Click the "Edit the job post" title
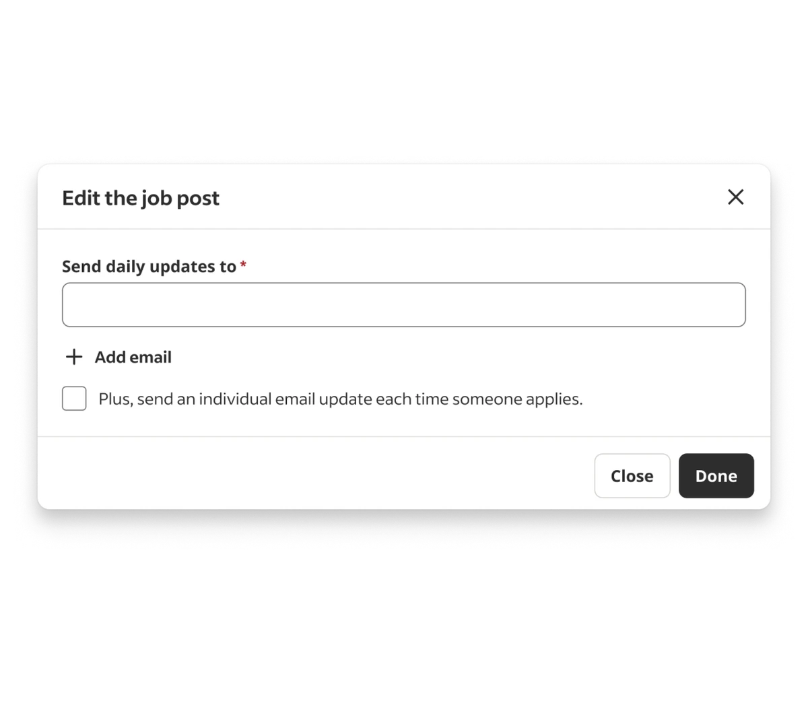808x705 pixels. (141, 198)
